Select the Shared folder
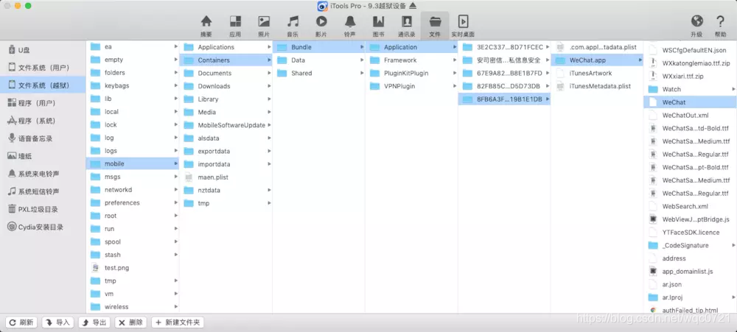This screenshot has height=332, width=737. (318, 74)
